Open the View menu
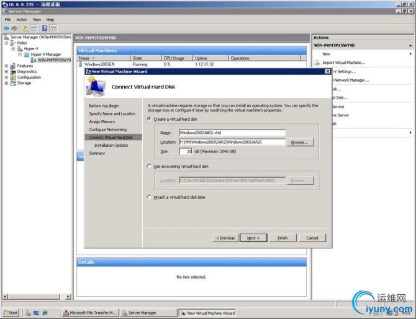The image size is (416, 319). [37, 20]
